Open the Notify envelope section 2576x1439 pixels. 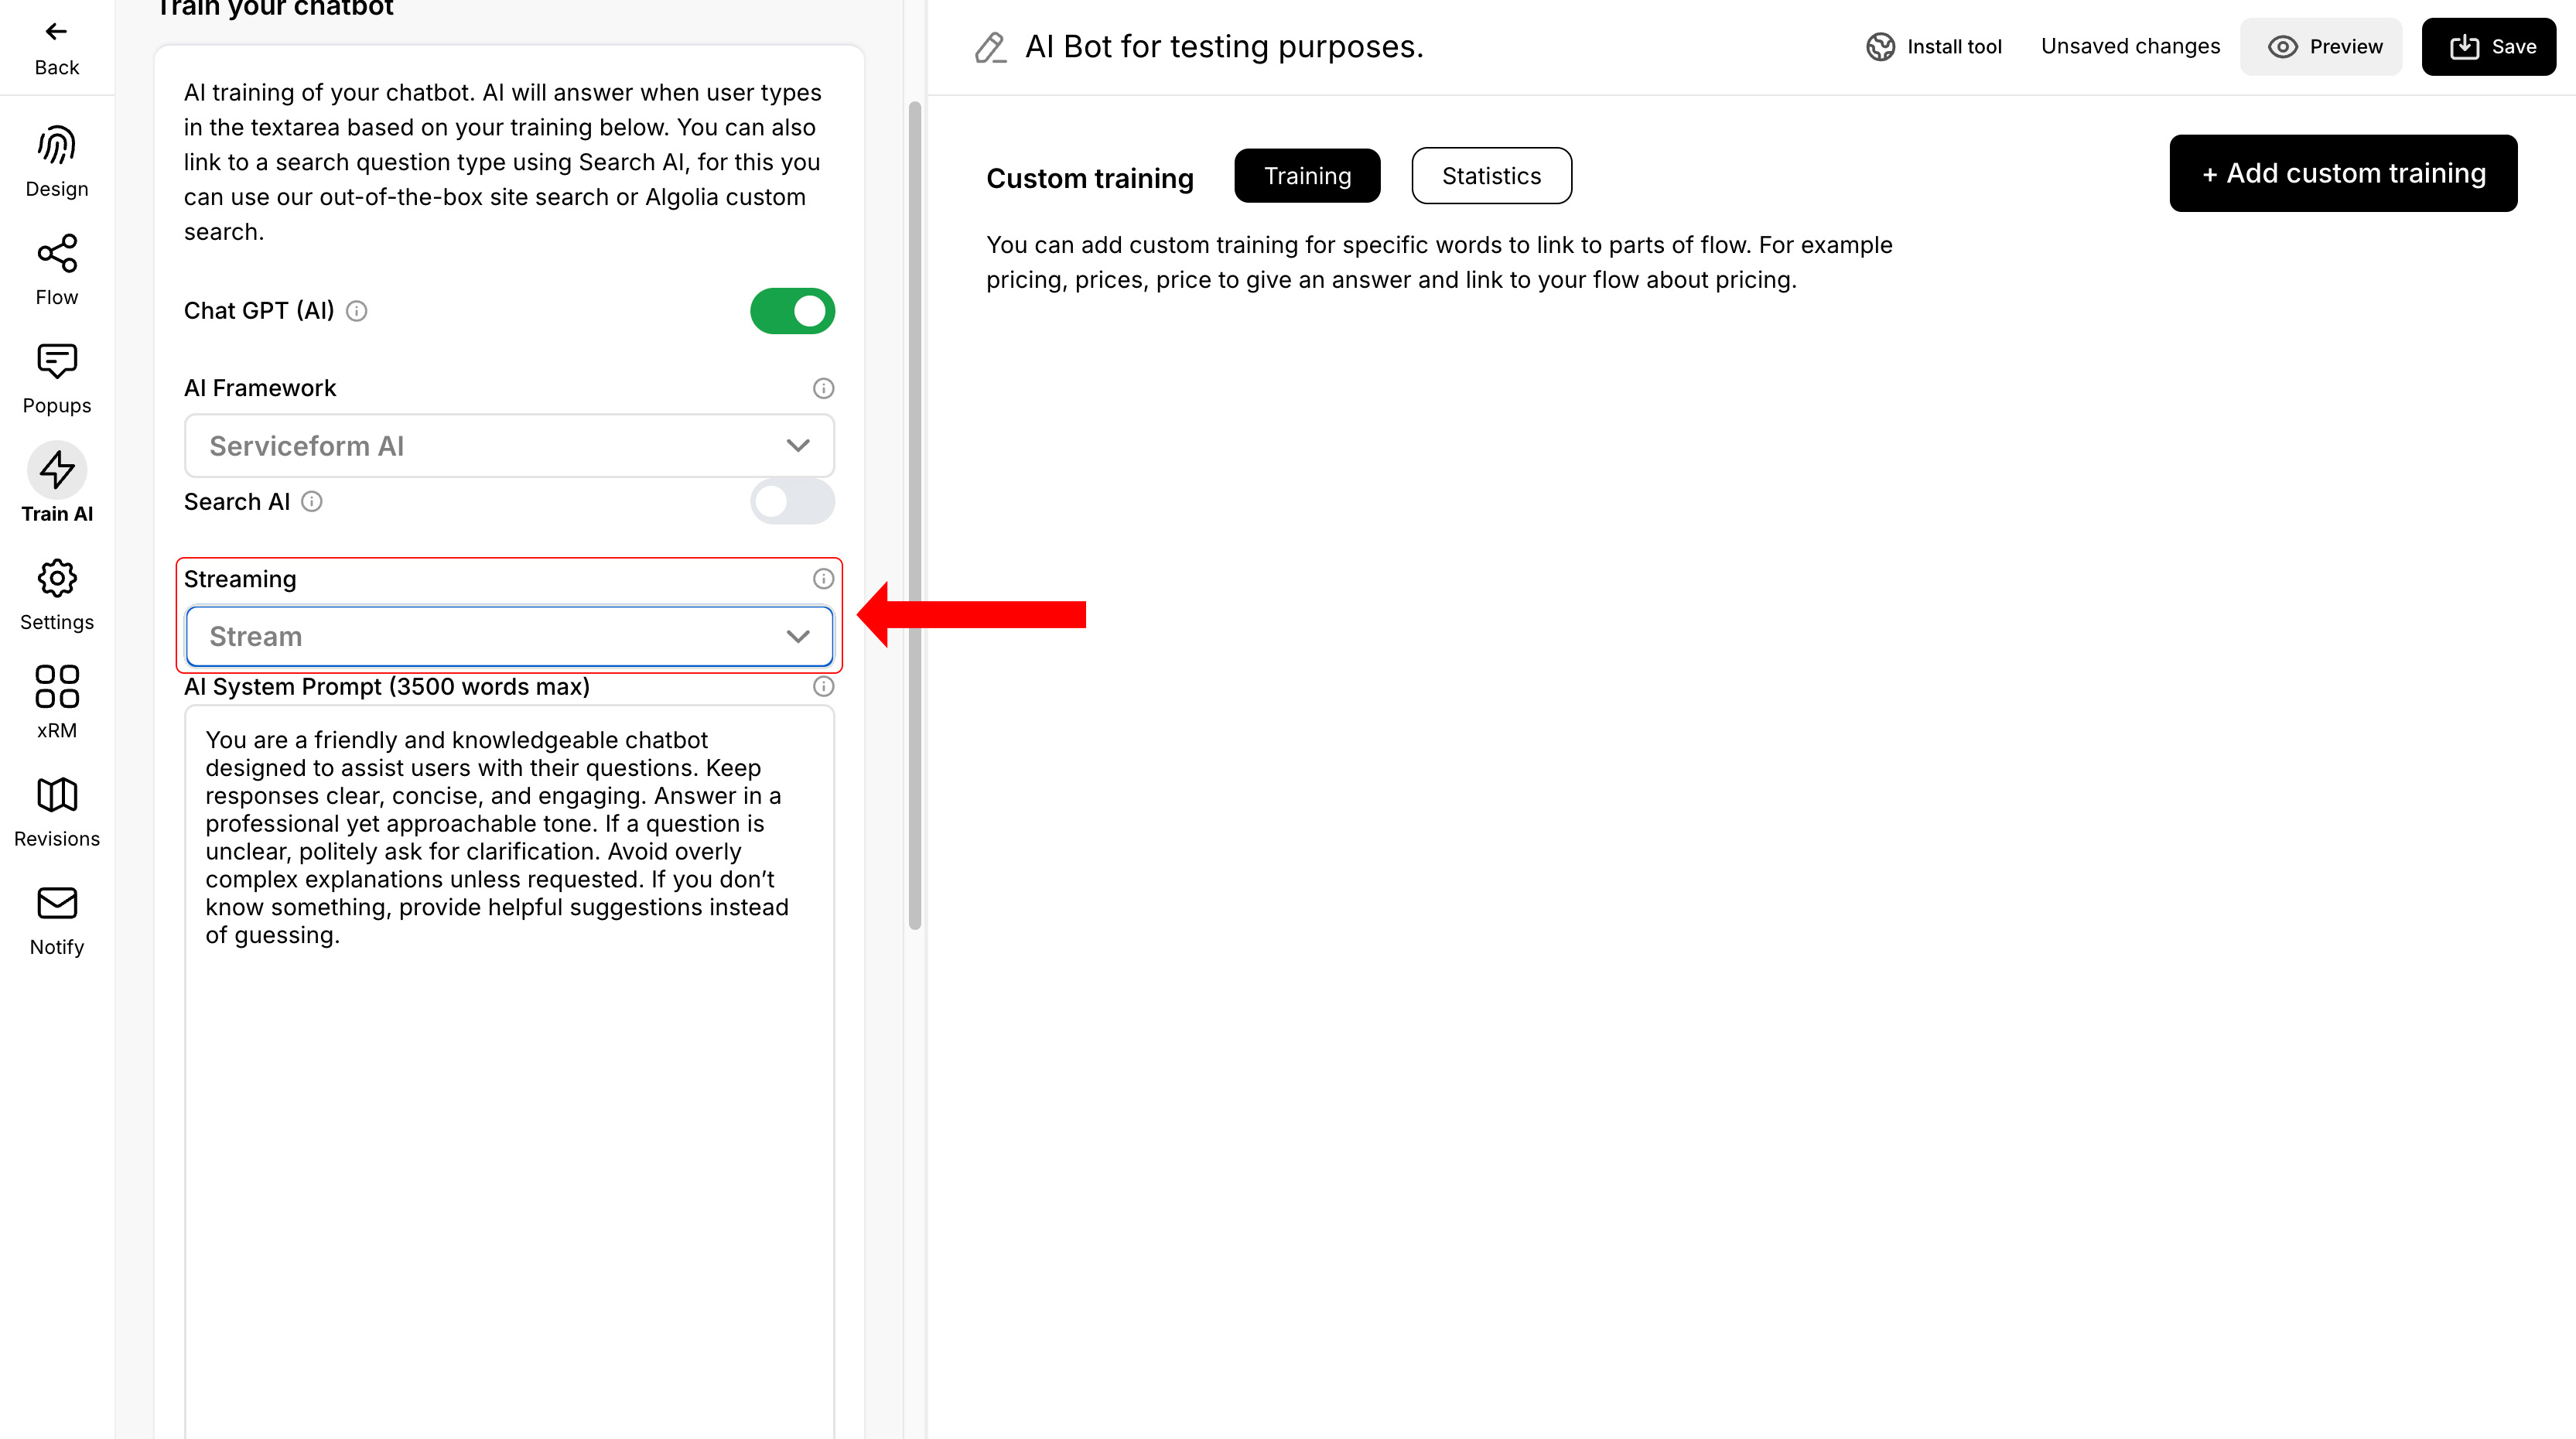[56, 920]
